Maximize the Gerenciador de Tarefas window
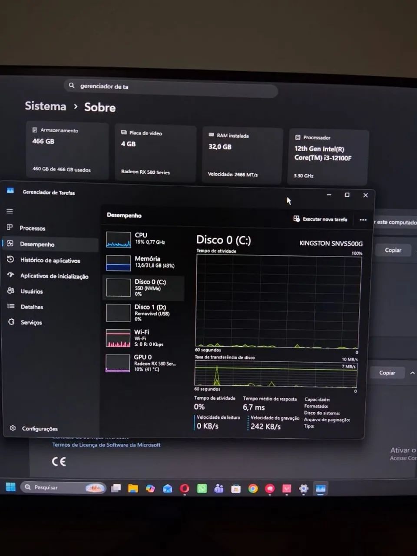The height and width of the screenshot is (556, 417). (x=347, y=195)
